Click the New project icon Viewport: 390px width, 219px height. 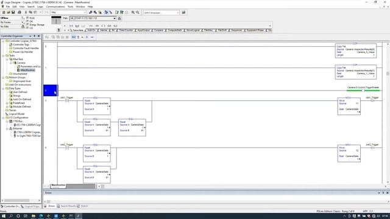(x=4, y=12)
